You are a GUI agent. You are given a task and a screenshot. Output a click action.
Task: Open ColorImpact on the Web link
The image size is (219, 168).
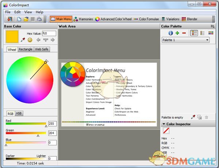click(x=126, y=112)
